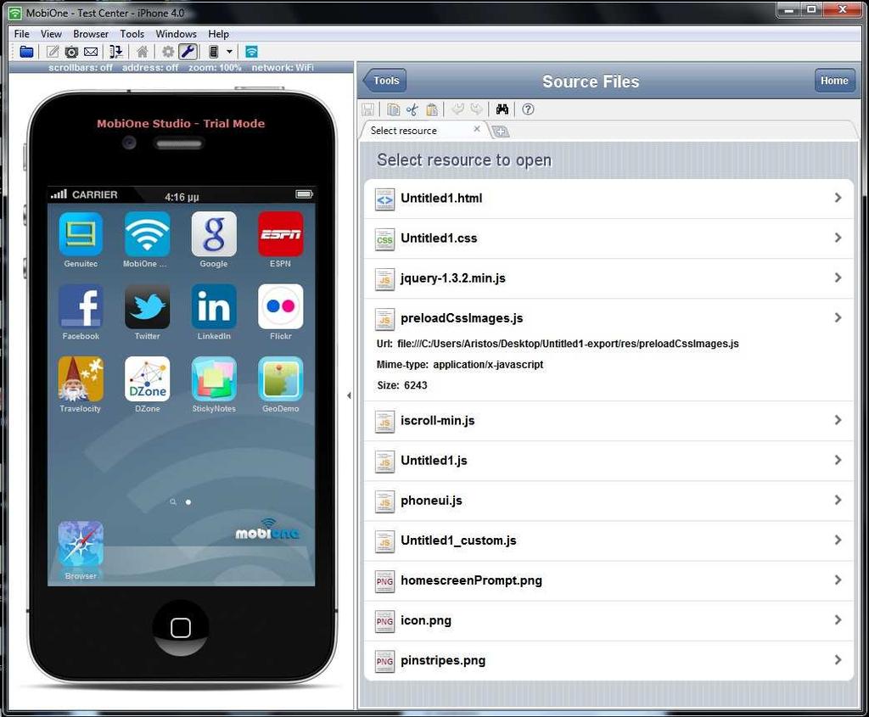
Task: Click the chevron on the icon.png row
Action: click(838, 619)
